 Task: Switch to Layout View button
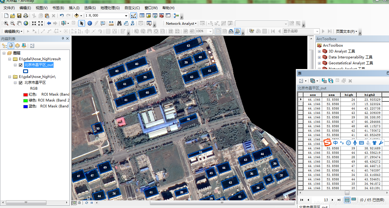tap(79, 203)
